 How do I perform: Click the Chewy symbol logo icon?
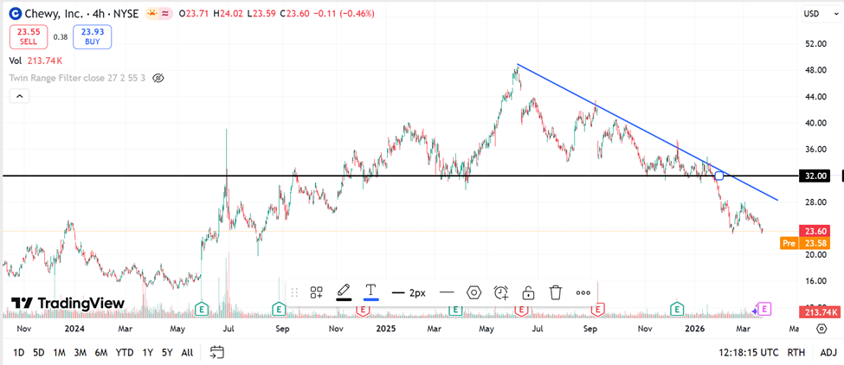16,14
